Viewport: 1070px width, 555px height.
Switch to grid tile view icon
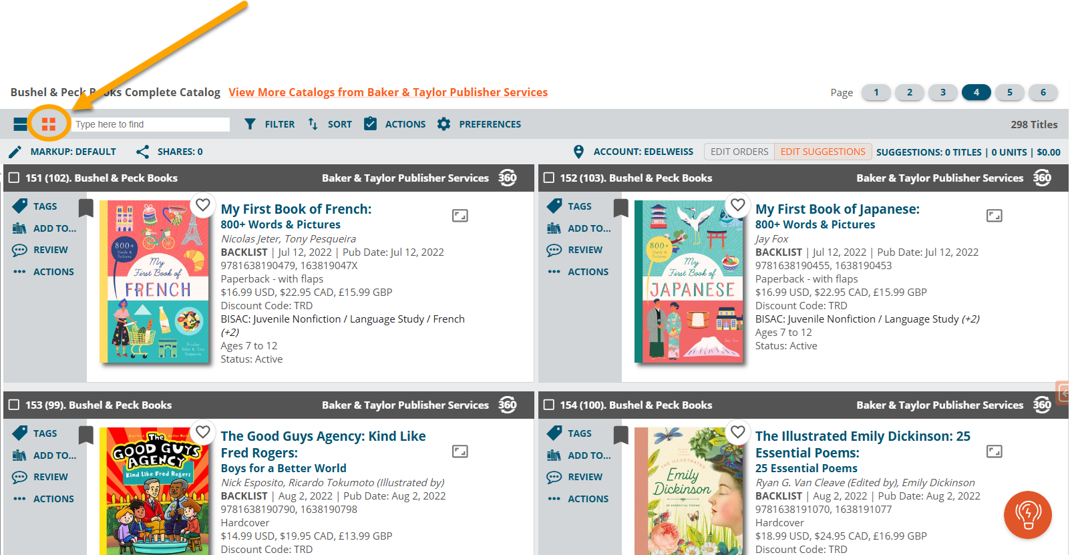49,124
